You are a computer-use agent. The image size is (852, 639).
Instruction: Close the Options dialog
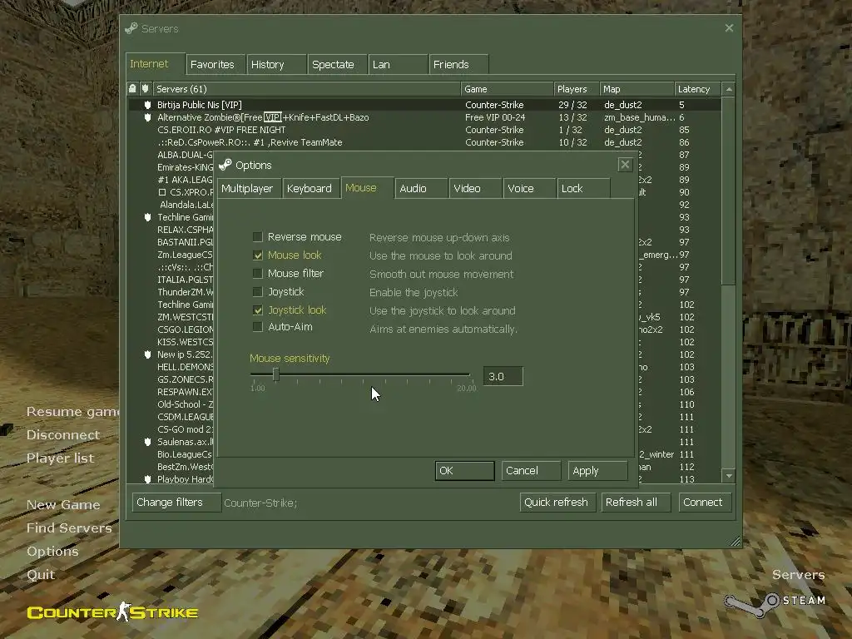coord(625,165)
